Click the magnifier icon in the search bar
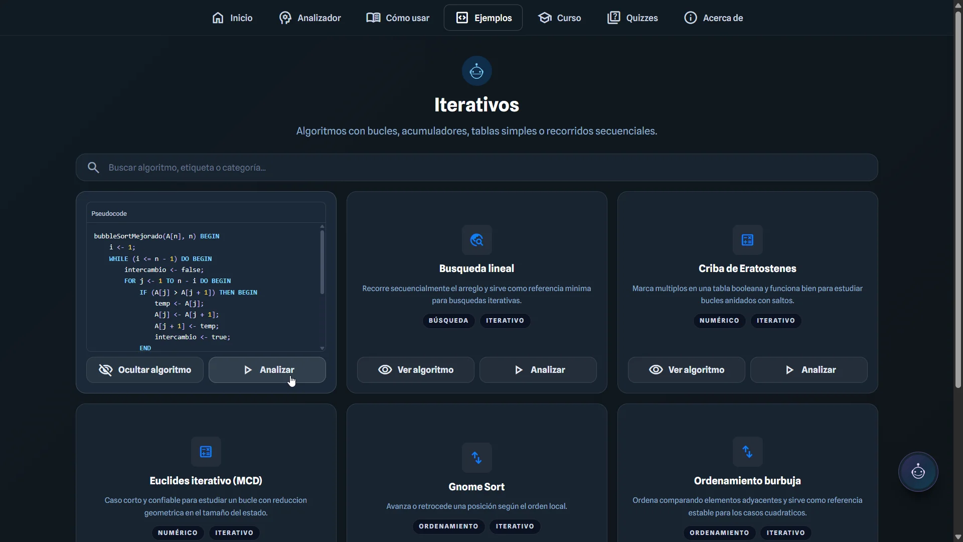This screenshot has width=963, height=542. pyautogui.click(x=93, y=168)
